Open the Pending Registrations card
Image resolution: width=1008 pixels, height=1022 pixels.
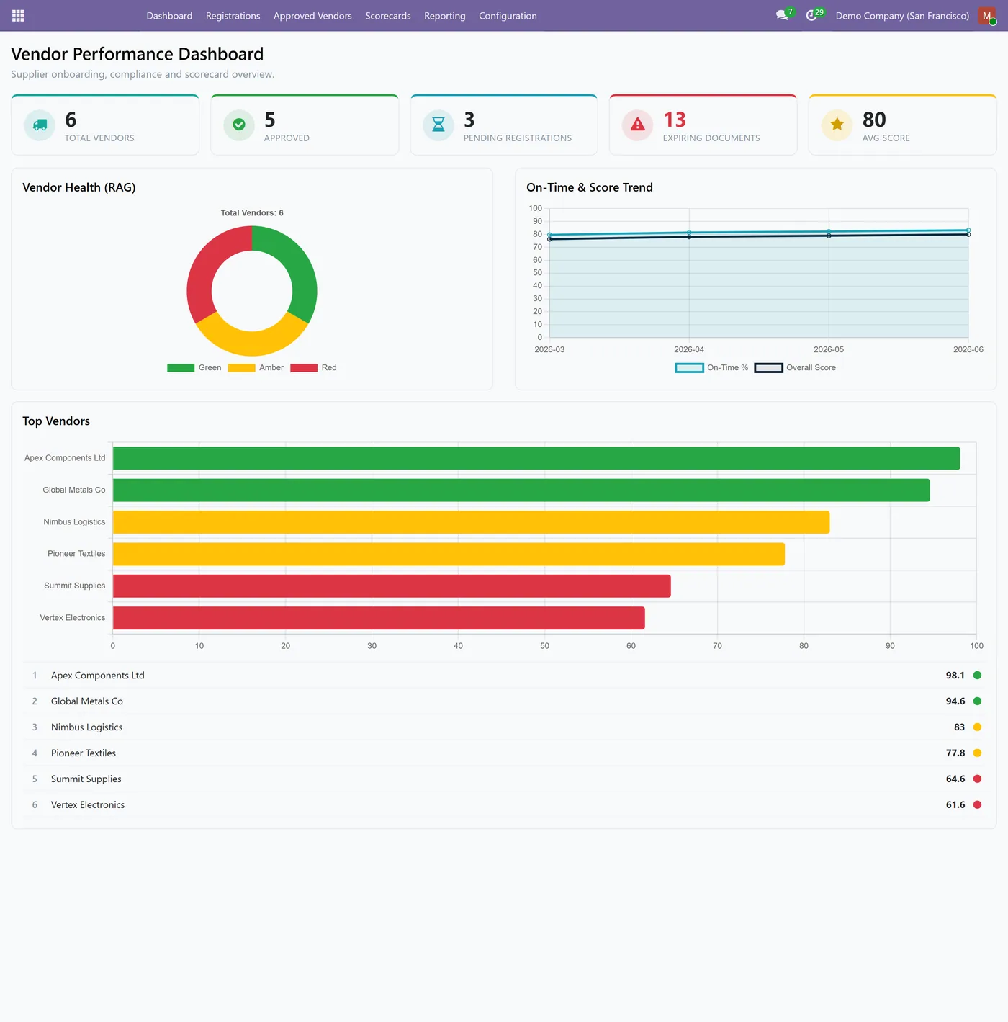pyautogui.click(x=504, y=125)
